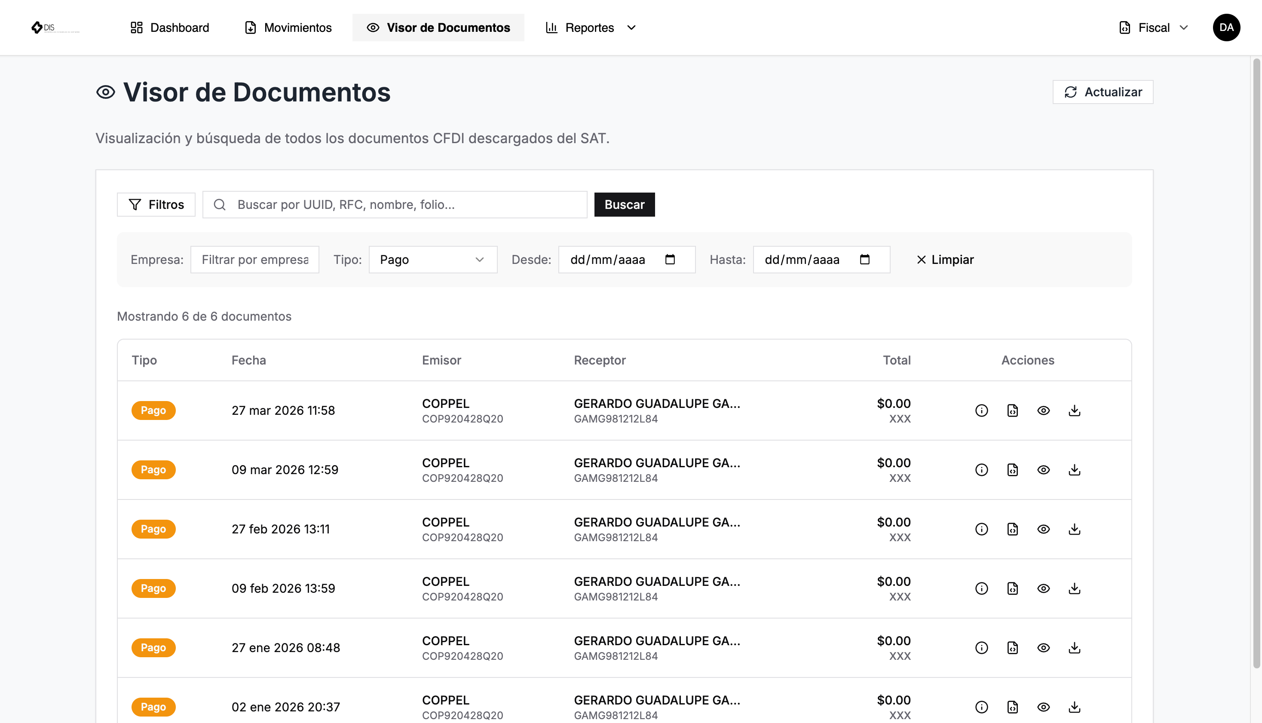View document eye icon for 27 ene 2026 row
Viewport: 1262px width, 723px height.
point(1043,647)
